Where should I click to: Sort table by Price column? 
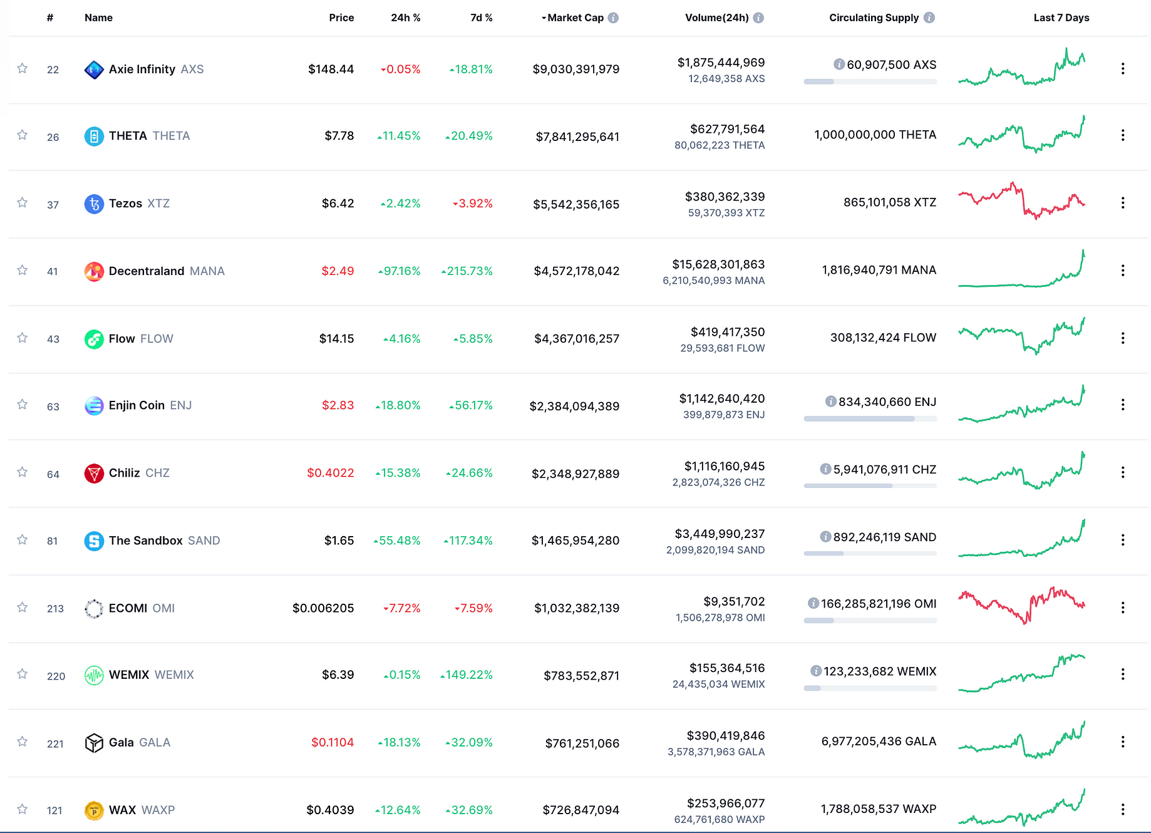pos(341,18)
